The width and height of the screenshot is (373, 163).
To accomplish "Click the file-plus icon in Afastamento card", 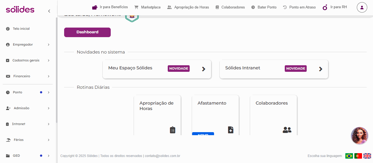I will [x=230, y=130].
